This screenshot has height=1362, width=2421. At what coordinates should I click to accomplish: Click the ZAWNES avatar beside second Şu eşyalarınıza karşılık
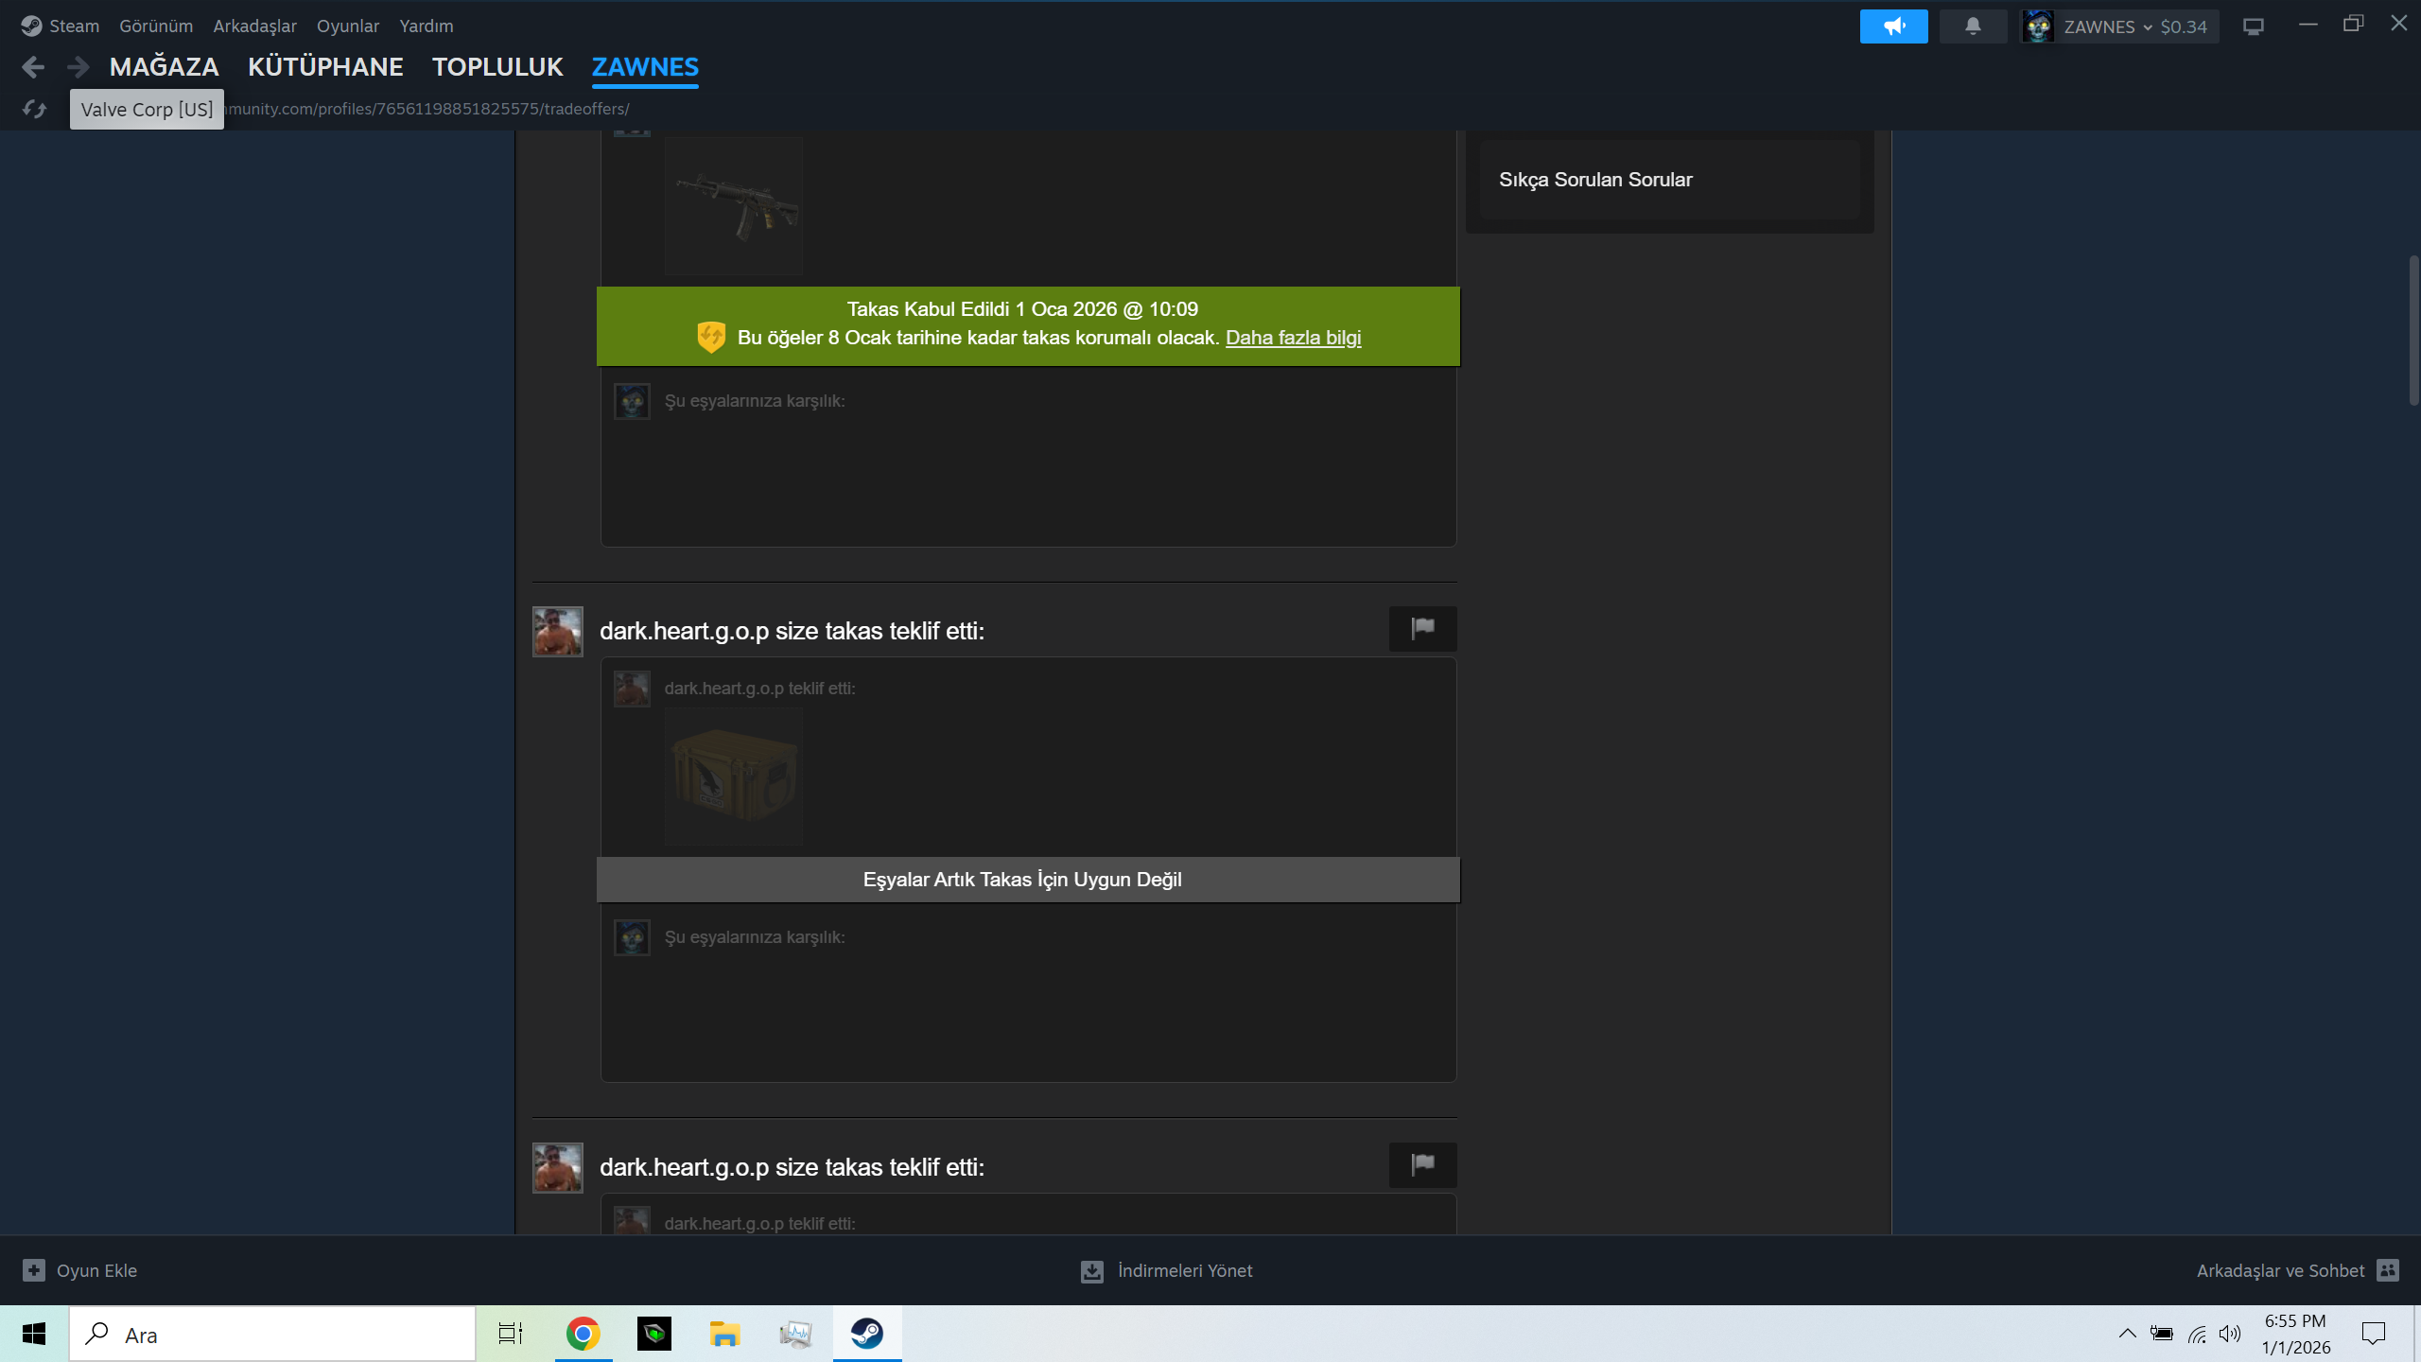pyautogui.click(x=632, y=937)
